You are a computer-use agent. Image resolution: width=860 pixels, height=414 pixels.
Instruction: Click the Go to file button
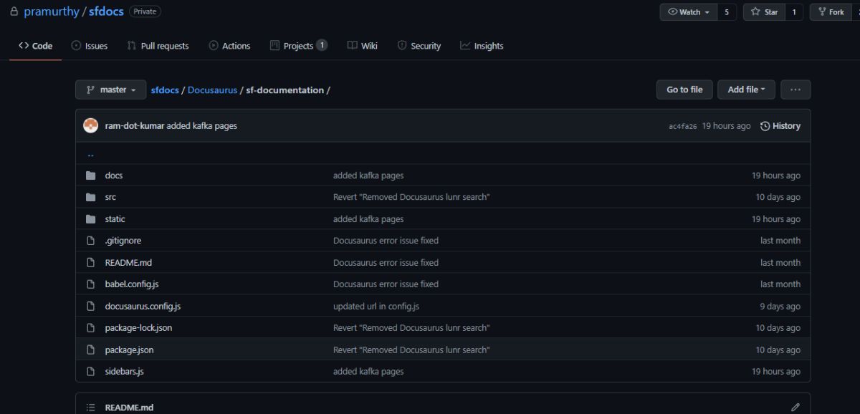684,90
